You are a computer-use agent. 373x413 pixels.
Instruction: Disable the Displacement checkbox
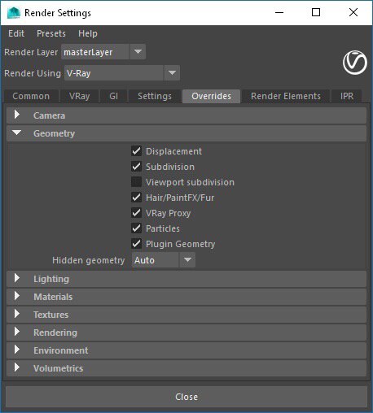tap(136, 151)
